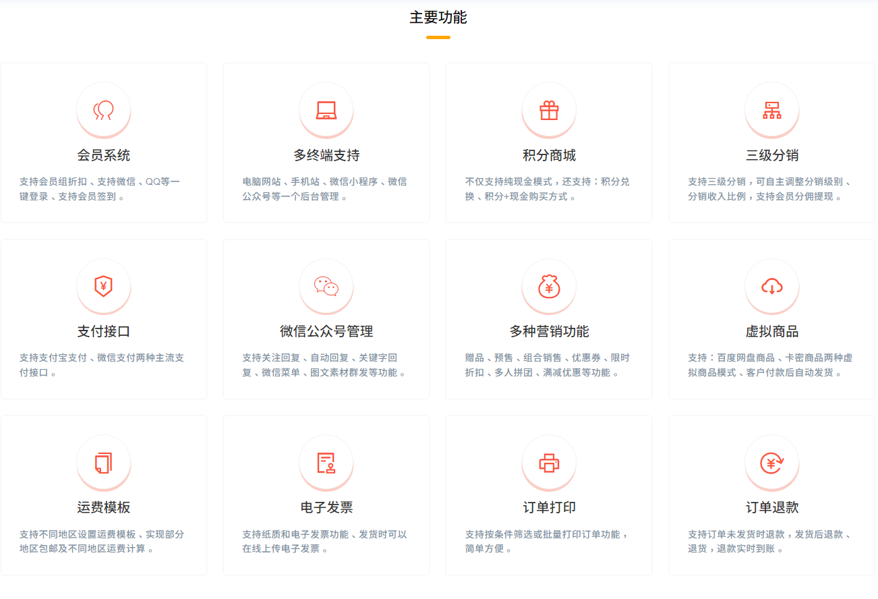Image resolution: width=878 pixels, height=599 pixels.
Task: Click the 电子发票 invoice document icon
Action: coord(326,462)
